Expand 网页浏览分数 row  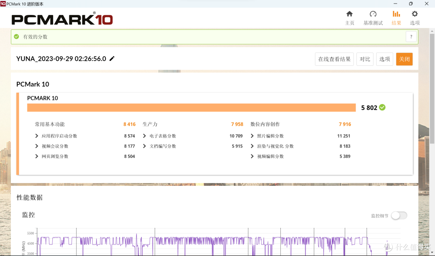37,156
